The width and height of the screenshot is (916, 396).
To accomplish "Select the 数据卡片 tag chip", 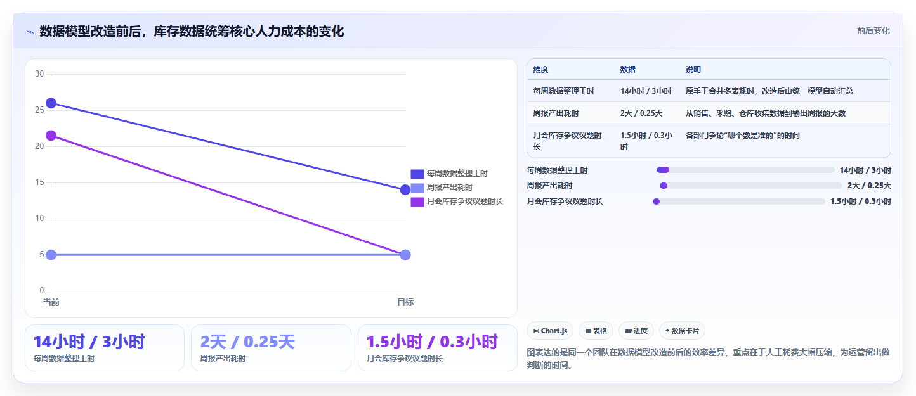I will click(x=682, y=331).
